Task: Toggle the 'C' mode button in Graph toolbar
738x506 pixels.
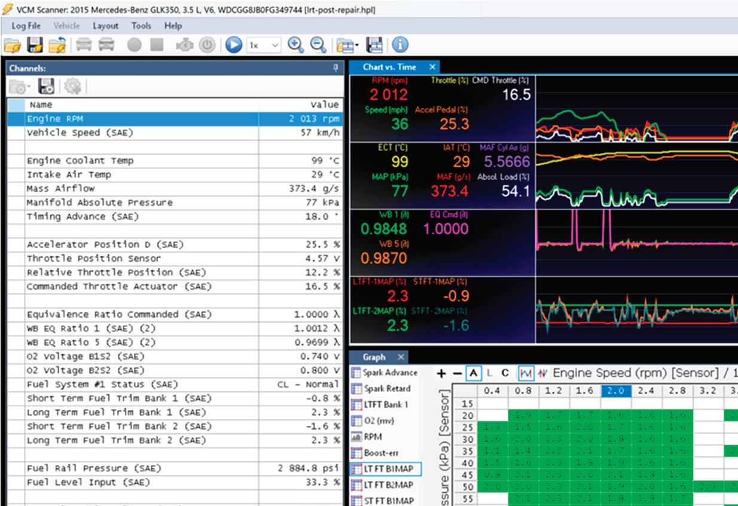Action: click(505, 373)
